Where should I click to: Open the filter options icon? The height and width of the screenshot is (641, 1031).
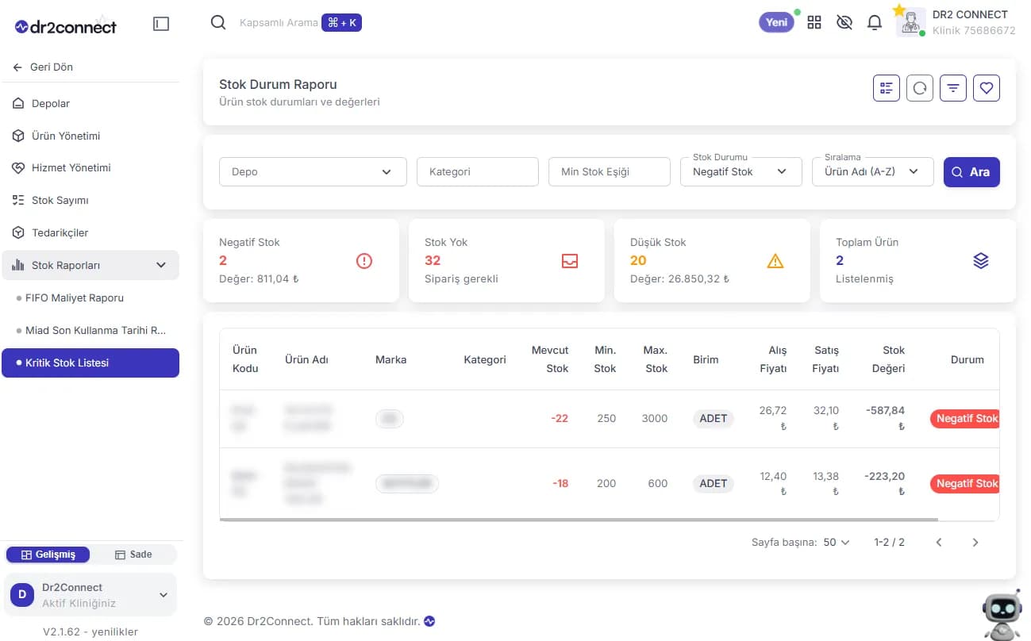953,88
